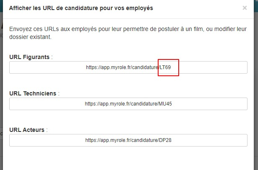Click the "URL Figurants" label
Image resolution: width=258 pixels, height=170 pixels.
29,57
